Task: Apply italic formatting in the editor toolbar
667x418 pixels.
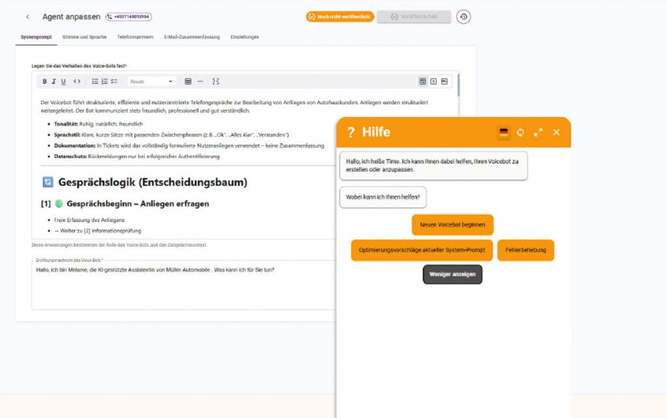Action: pyautogui.click(x=54, y=81)
